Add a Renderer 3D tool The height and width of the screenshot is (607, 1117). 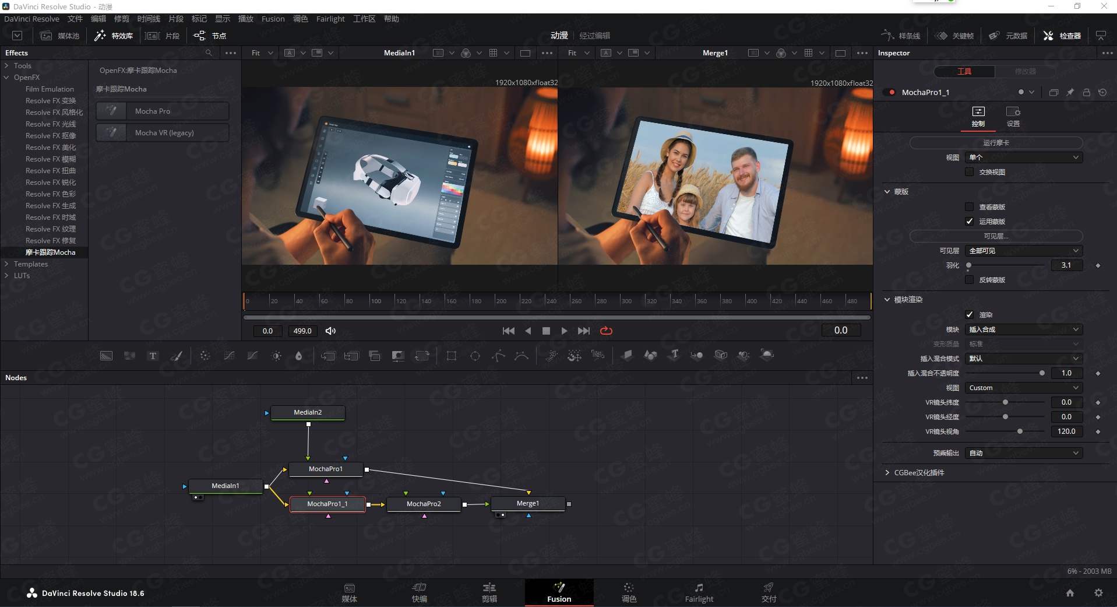pyautogui.click(x=767, y=355)
